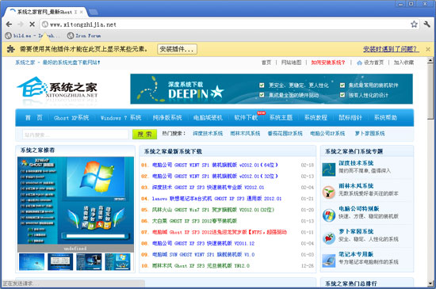Click the browser back arrow
Viewport: 436px width, 289px height.
(x=10, y=25)
